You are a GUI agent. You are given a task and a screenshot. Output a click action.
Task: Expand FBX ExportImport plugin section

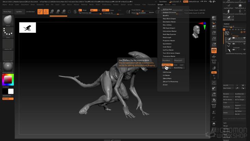tap(169, 28)
